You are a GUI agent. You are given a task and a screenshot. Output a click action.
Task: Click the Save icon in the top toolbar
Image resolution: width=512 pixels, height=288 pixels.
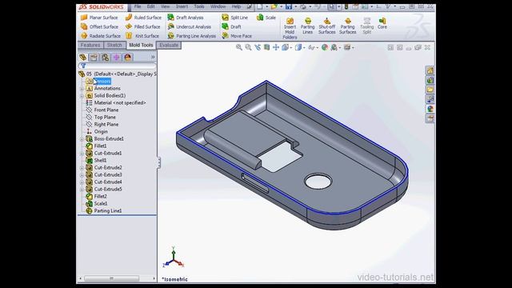point(289,6)
